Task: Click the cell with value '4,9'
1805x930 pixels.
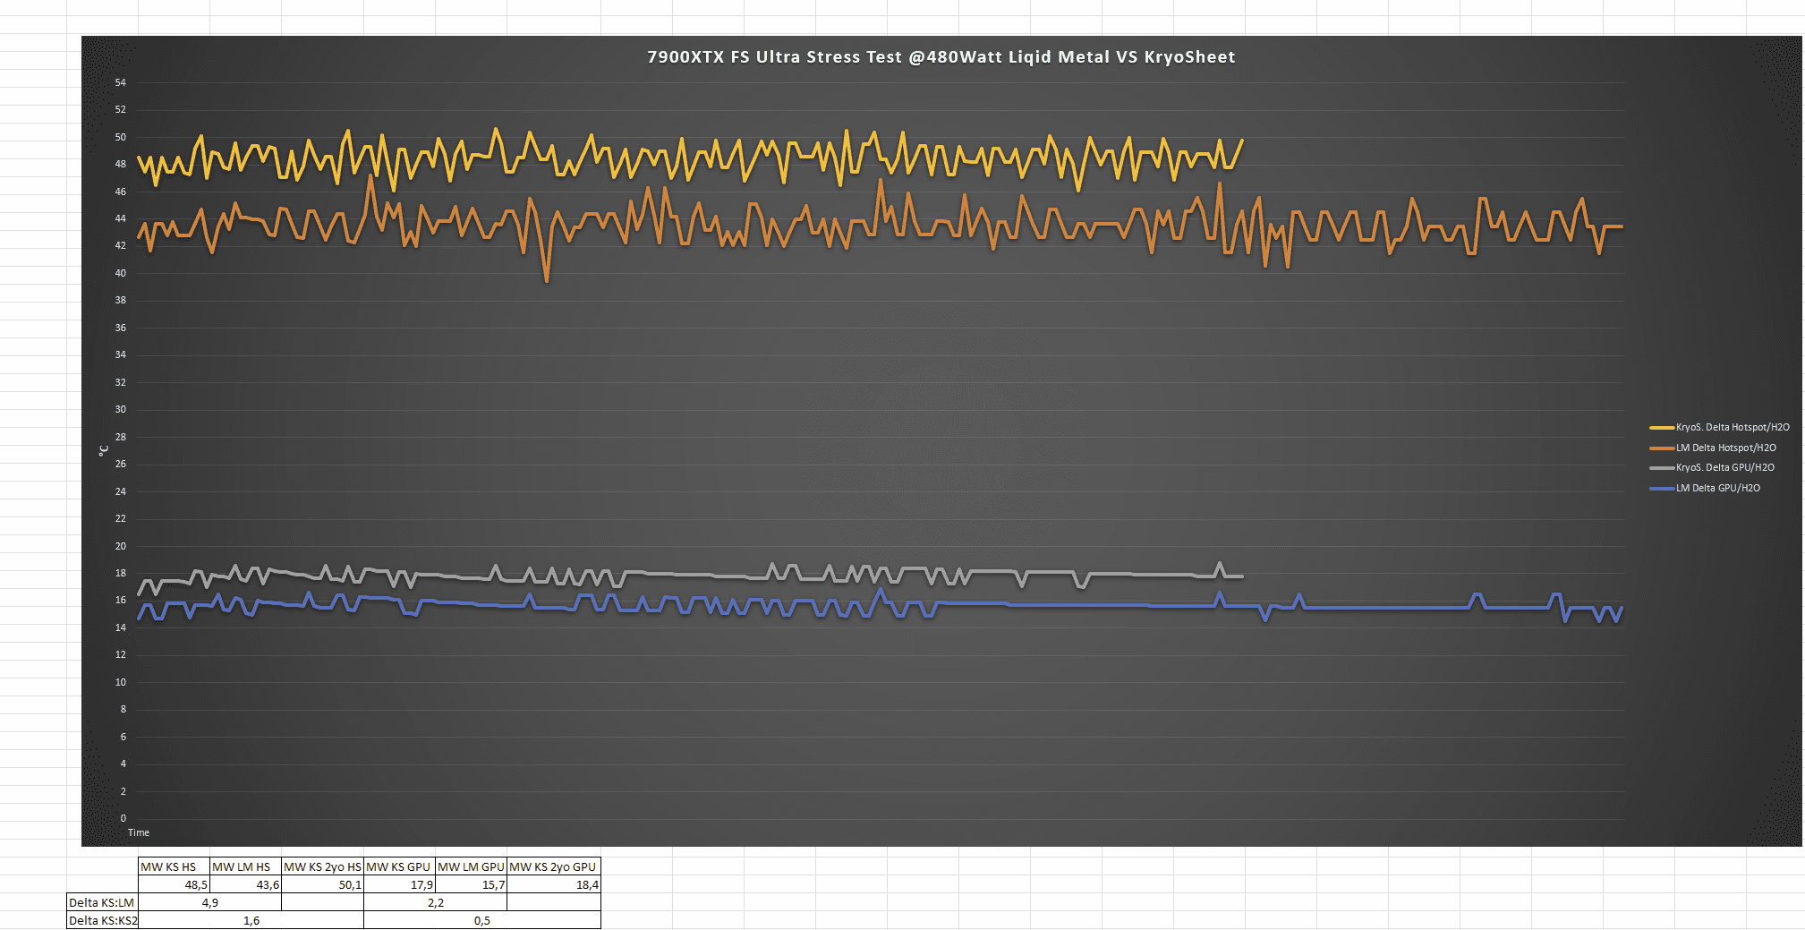Action: [x=210, y=902]
